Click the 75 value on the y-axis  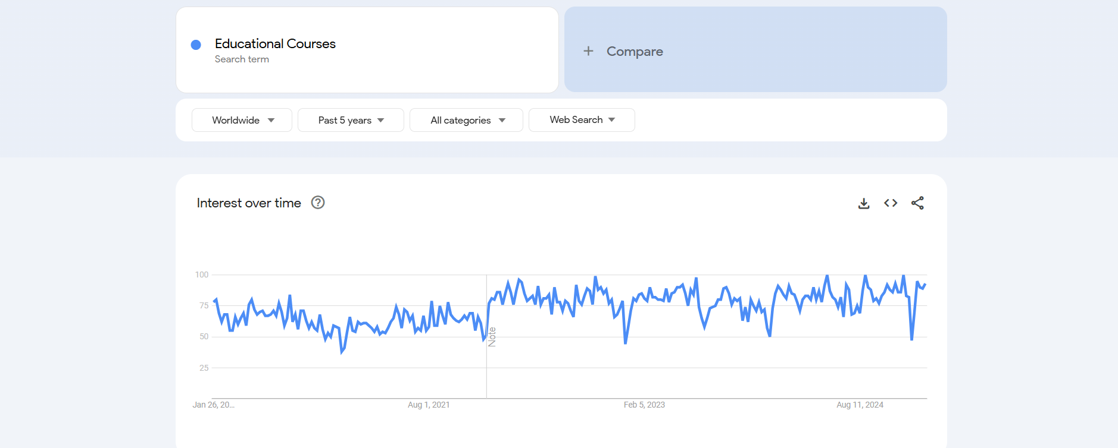(x=204, y=305)
